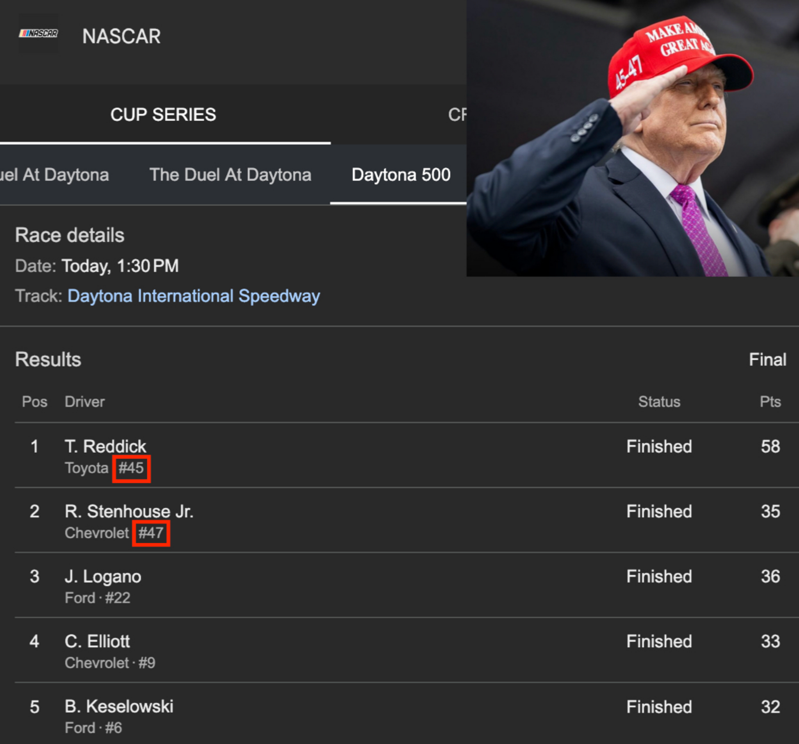Switch to the Daytona 500 tab
The width and height of the screenshot is (799, 744).
click(401, 175)
